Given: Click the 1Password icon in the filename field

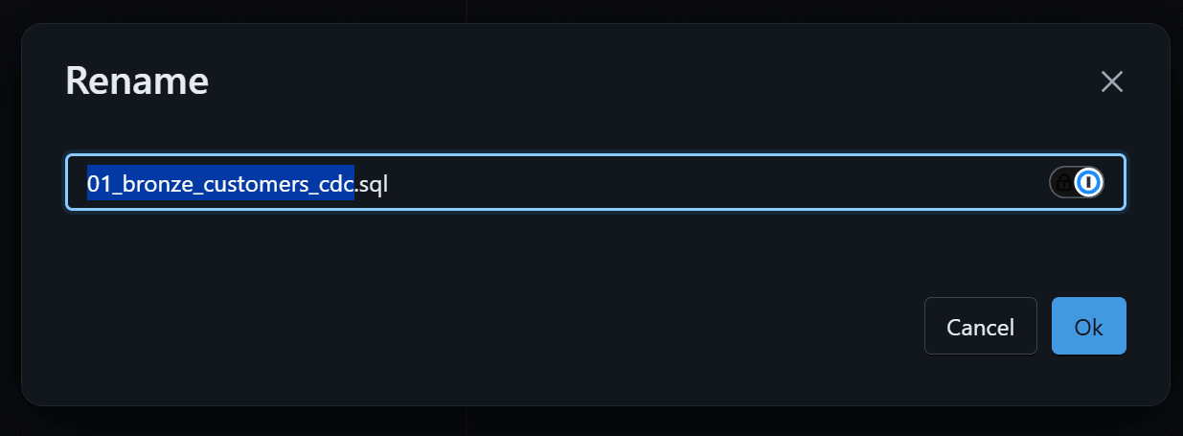Looking at the screenshot, I should coord(1088,182).
